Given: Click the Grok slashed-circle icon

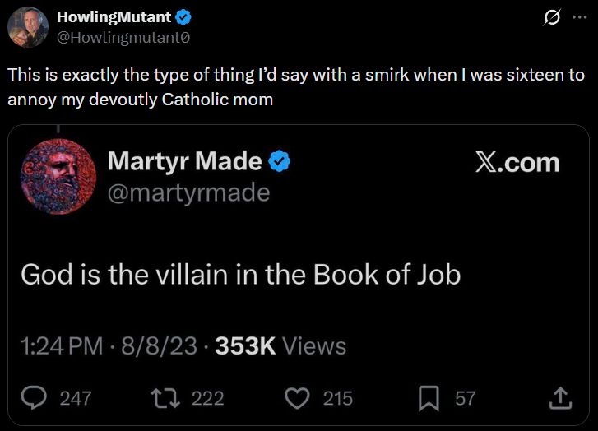Looking at the screenshot, I should [x=553, y=18].
